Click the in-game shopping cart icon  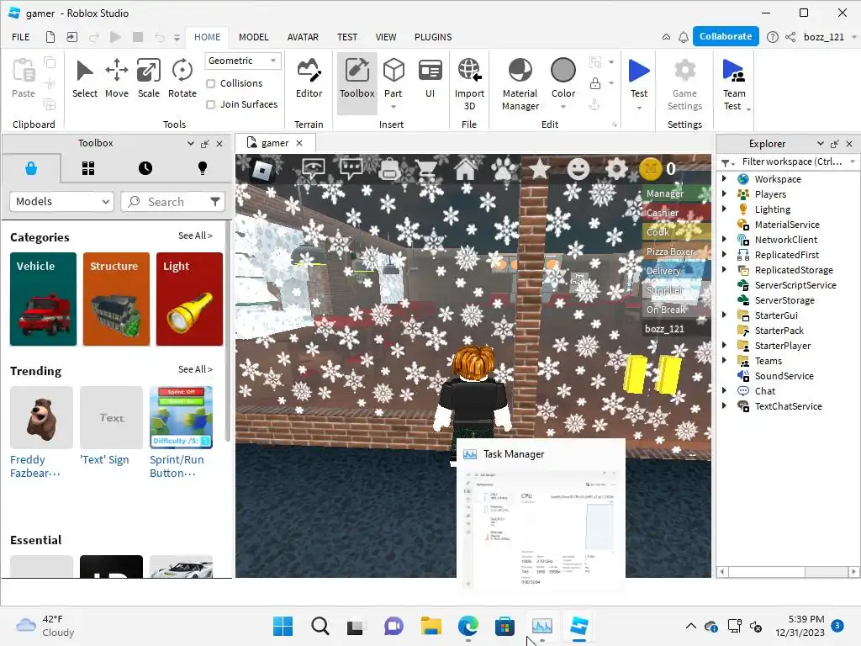click(x=427, y=168)
